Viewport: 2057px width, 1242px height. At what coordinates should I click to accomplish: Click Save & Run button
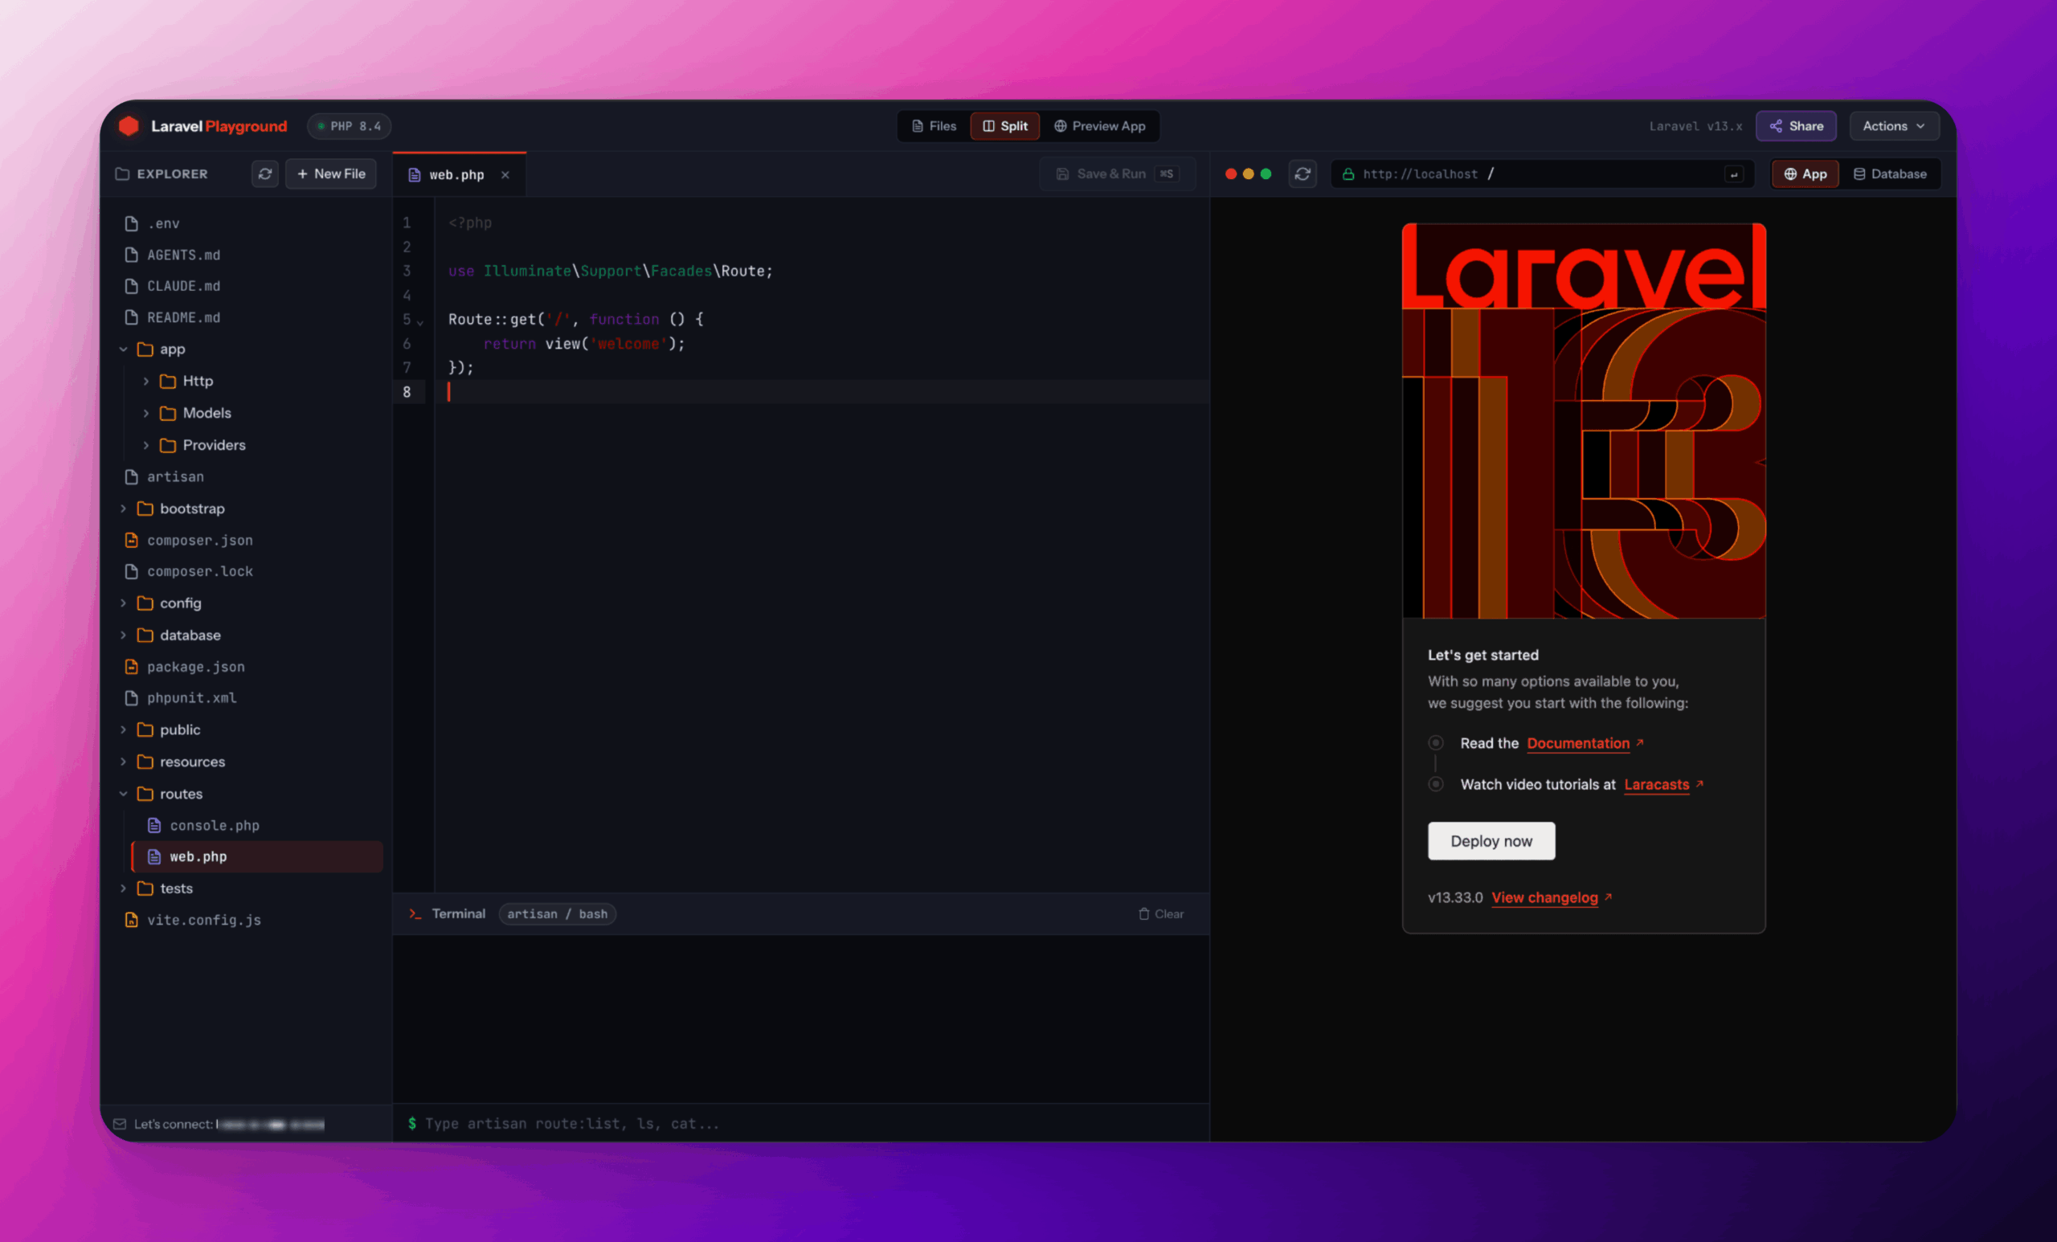coord(1117,174)
